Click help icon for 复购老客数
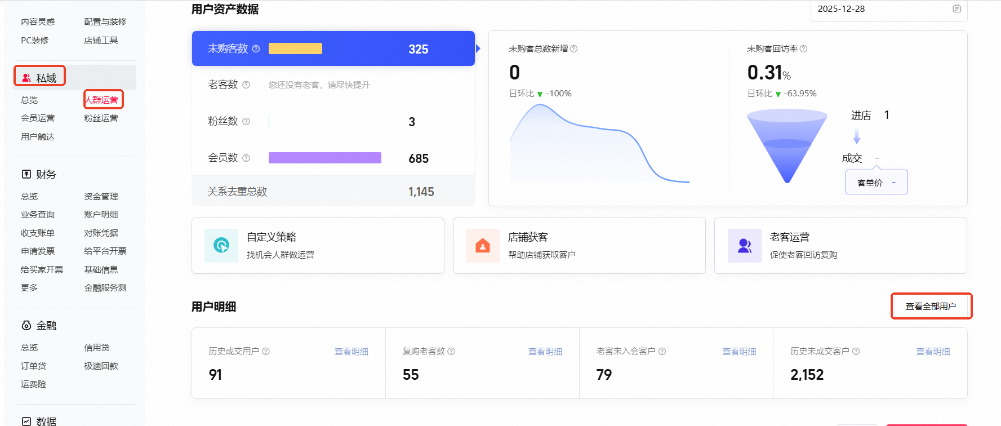This screenshot has width=1001, height=426. 451,352
